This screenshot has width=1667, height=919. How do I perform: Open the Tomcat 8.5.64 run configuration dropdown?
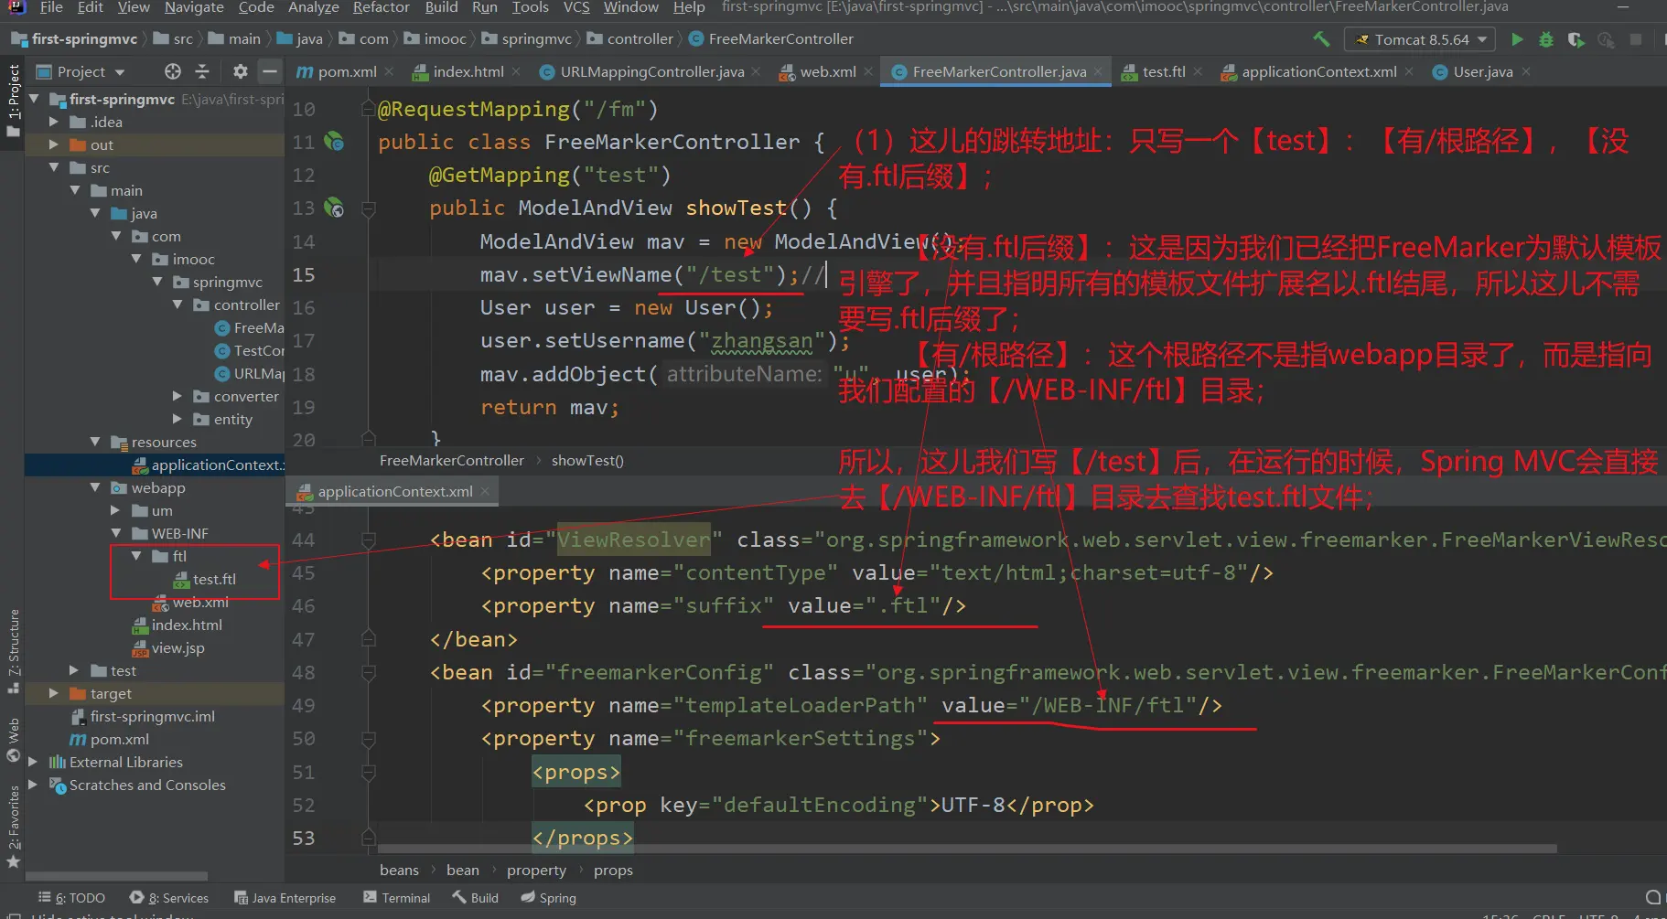(1419, 39)
